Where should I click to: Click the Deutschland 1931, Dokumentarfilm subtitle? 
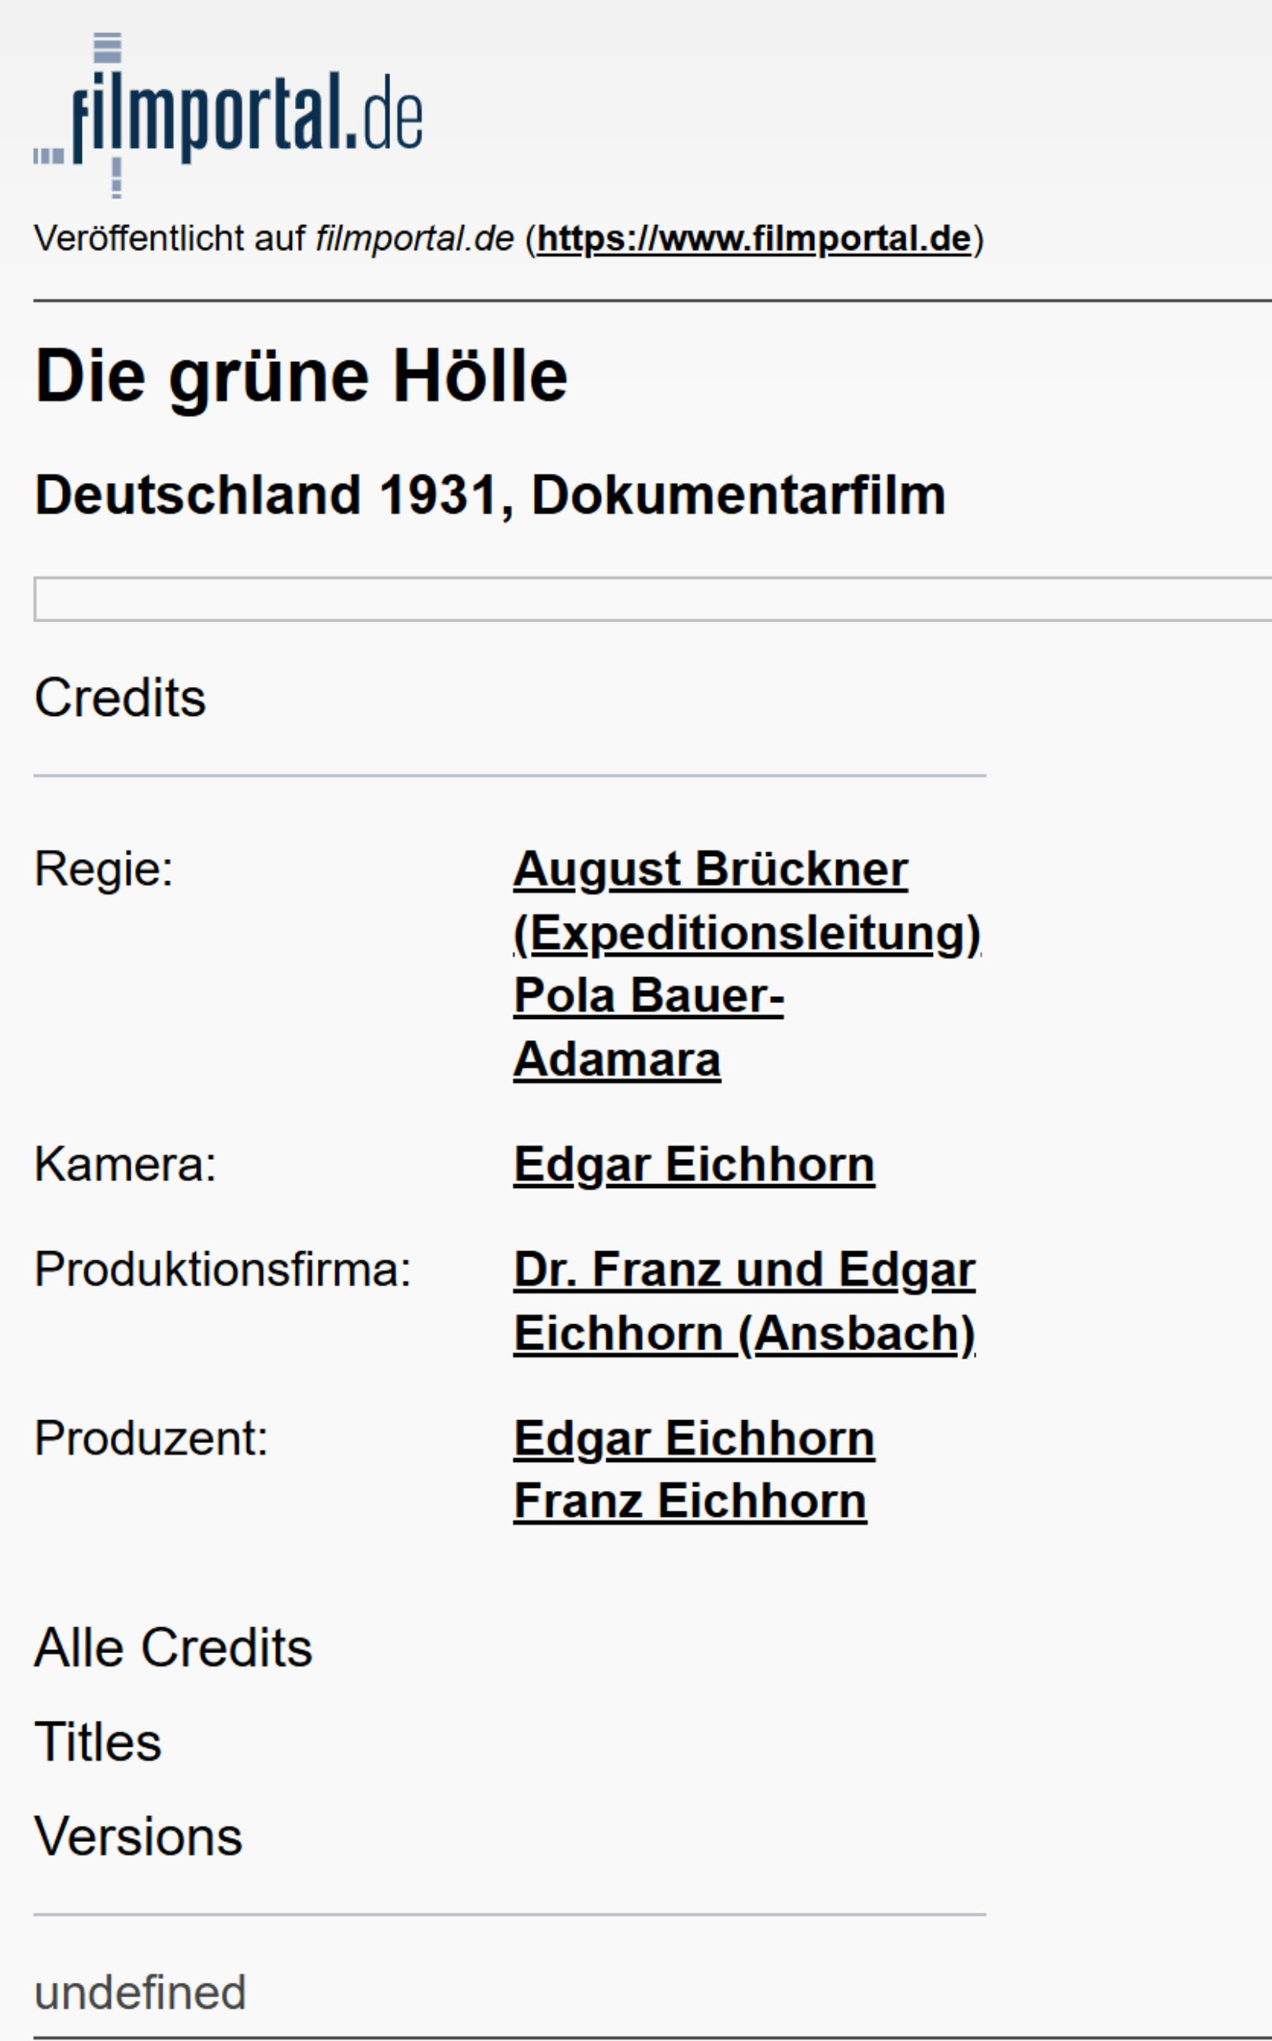pyautogui.click(x=489, y=495)
